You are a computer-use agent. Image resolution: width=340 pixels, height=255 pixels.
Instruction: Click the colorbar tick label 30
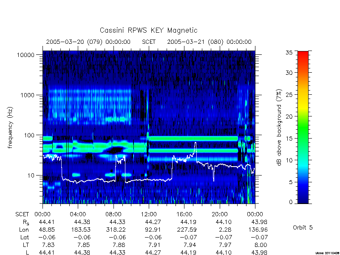[x=289, y=73]
